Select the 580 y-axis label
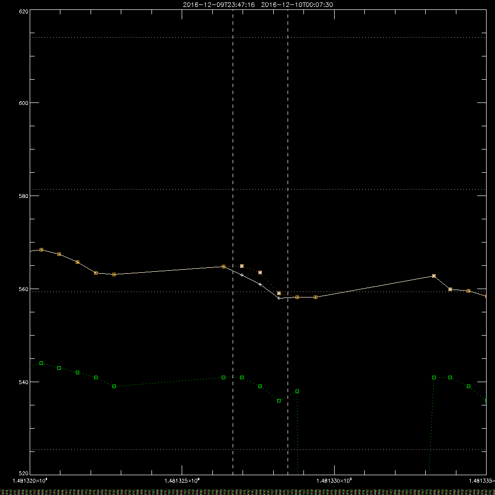This screenshot has height=495, width=495. [x=24, y=196]
